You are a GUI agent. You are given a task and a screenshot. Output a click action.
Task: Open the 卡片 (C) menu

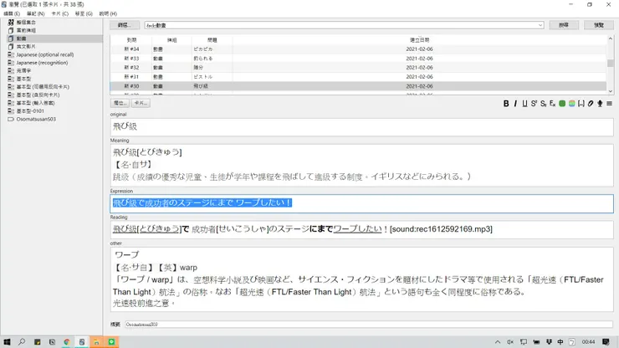59,13
